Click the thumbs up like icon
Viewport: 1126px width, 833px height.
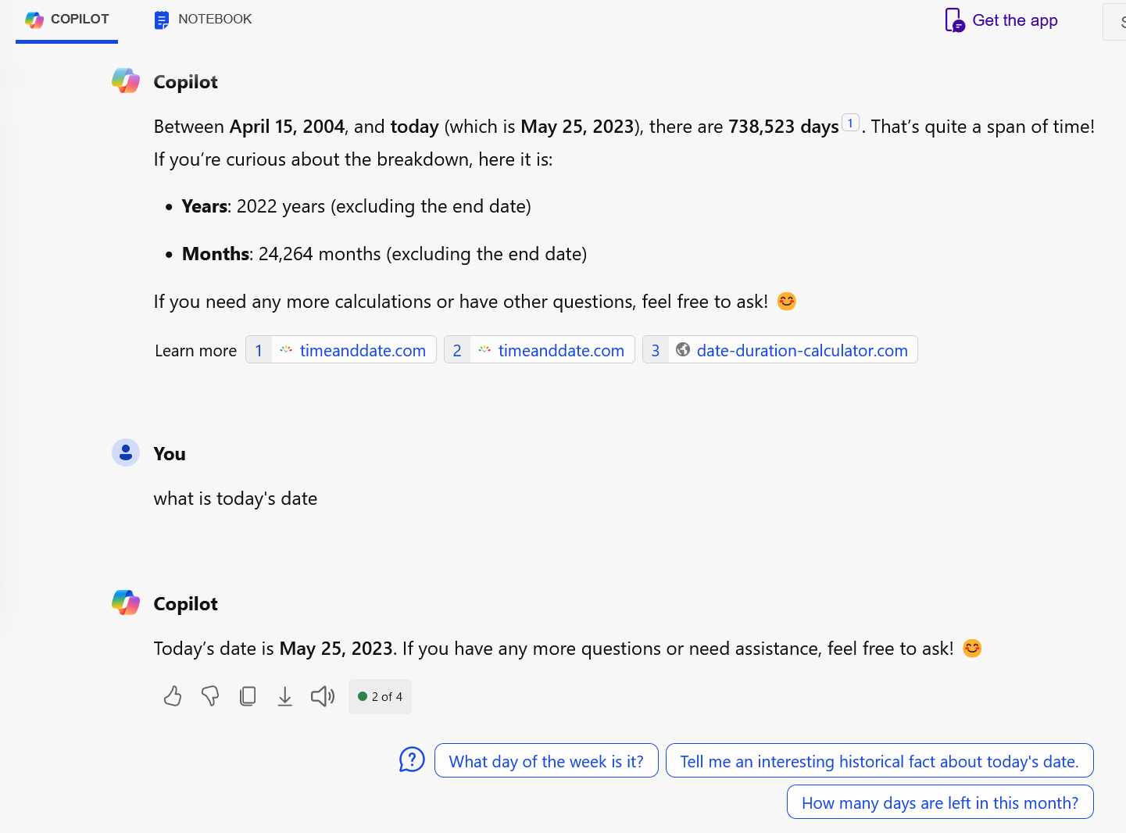click(173, 696)
